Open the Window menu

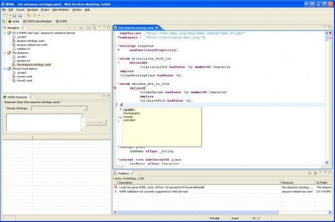pyautogui.click(x=77, y=10)
